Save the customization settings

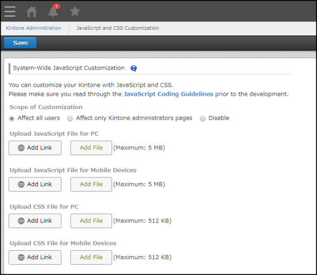point(20,43)
